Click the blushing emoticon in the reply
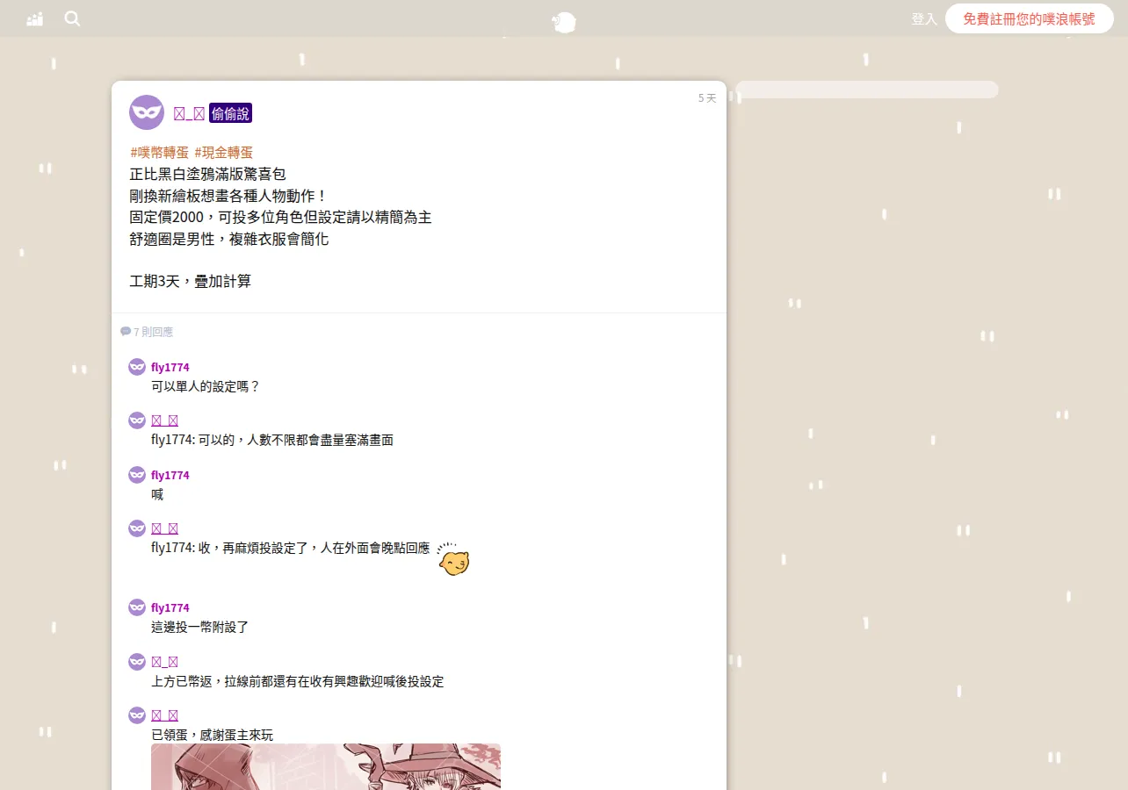 (453, 559)
